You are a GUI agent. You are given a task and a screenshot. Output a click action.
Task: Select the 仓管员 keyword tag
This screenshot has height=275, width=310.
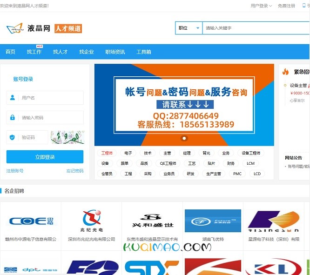107,174
